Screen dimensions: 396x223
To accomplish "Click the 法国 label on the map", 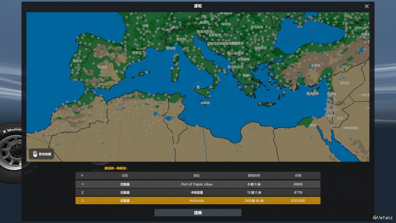I will pos(145,26).
